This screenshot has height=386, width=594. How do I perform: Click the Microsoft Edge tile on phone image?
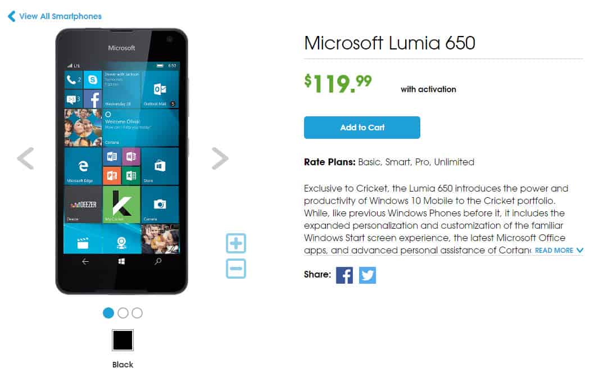[83, 166]
